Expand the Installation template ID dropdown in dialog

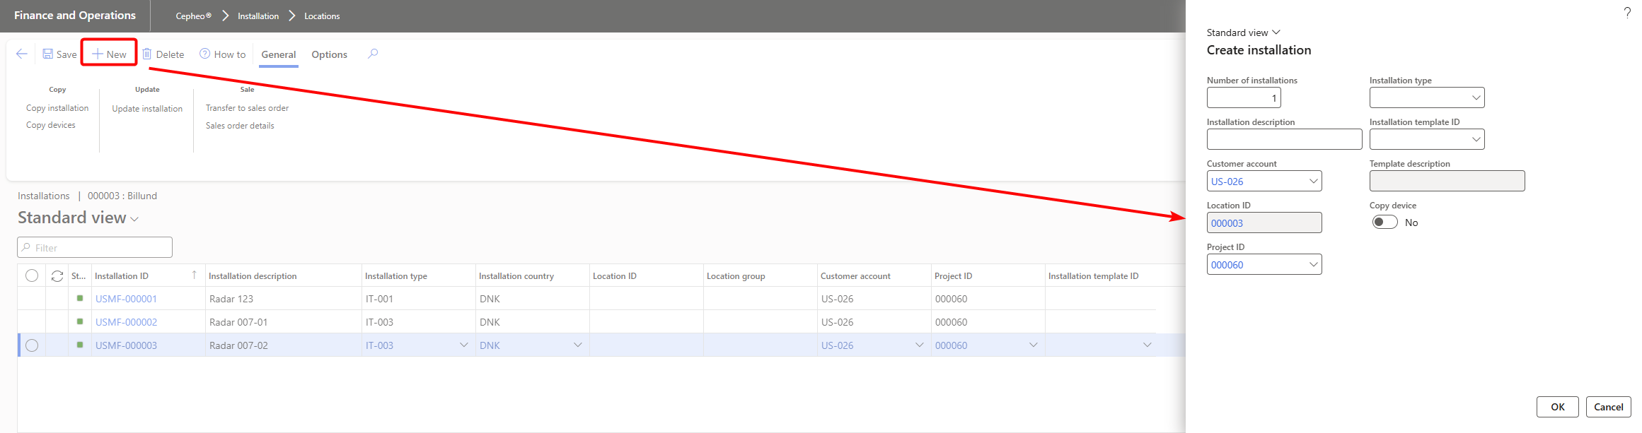(x=1476, y=139)
